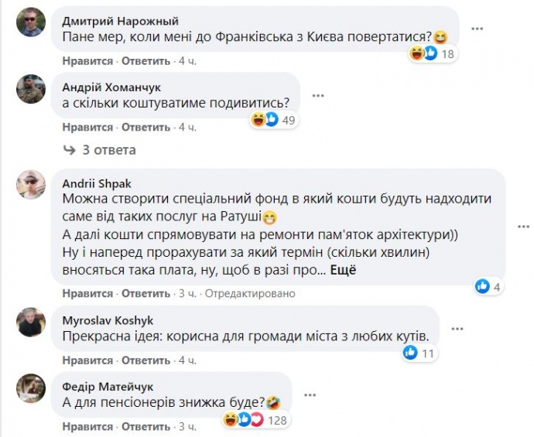Open Дмитрий Нарожный's profile picture

(31, 24)
